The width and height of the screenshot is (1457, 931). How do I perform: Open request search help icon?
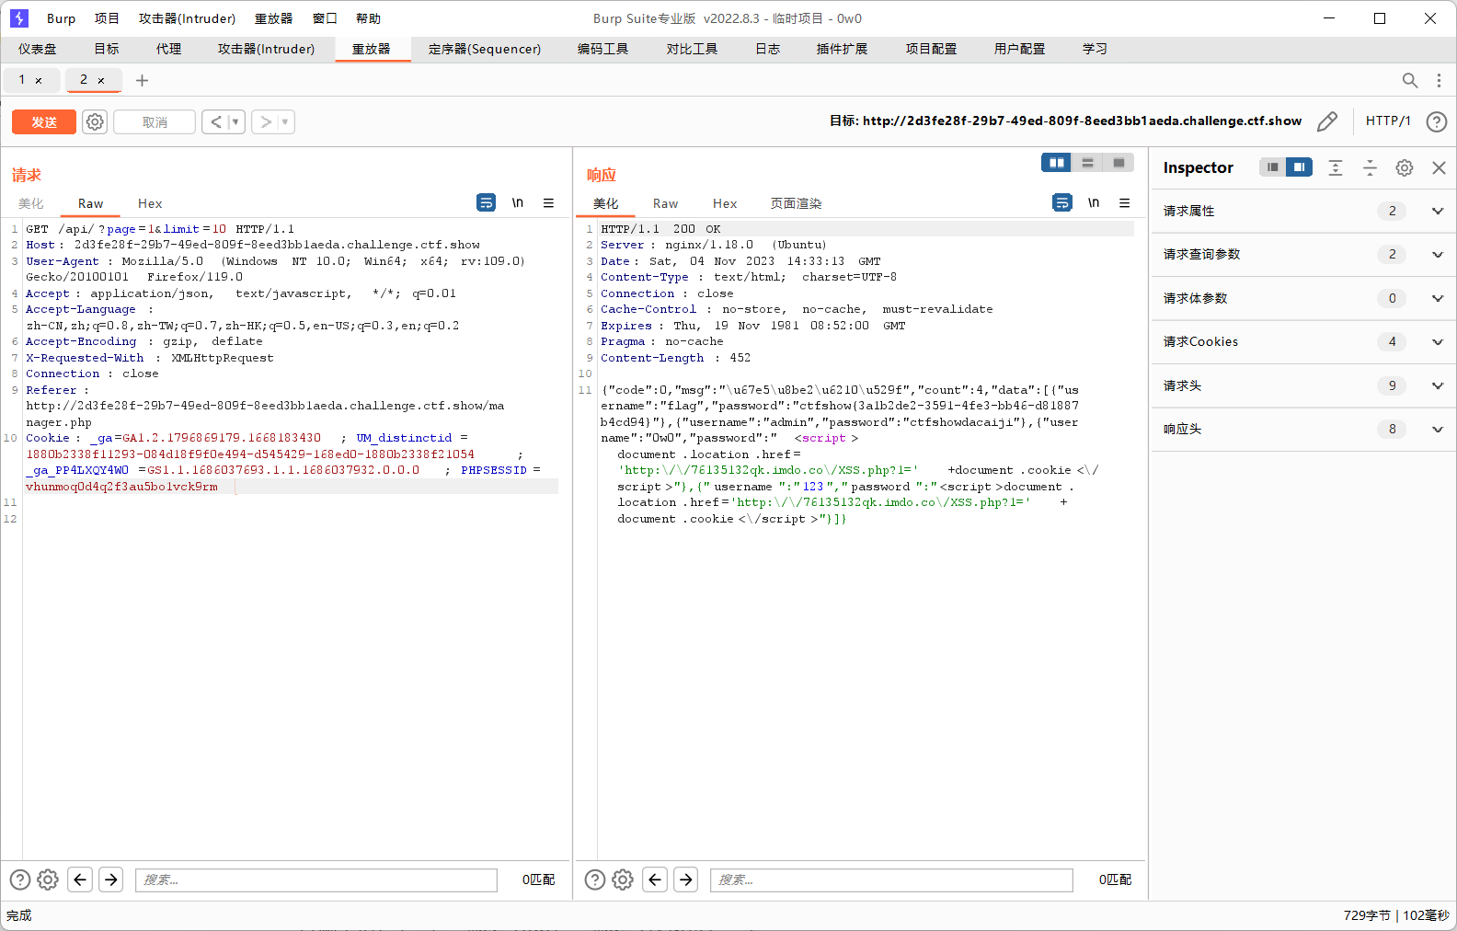[x=20, y=879]
